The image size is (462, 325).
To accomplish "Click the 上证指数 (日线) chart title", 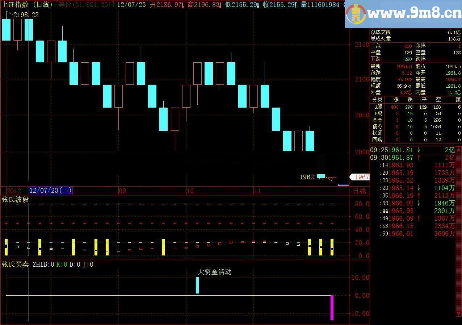I will (x=27, y=4).
